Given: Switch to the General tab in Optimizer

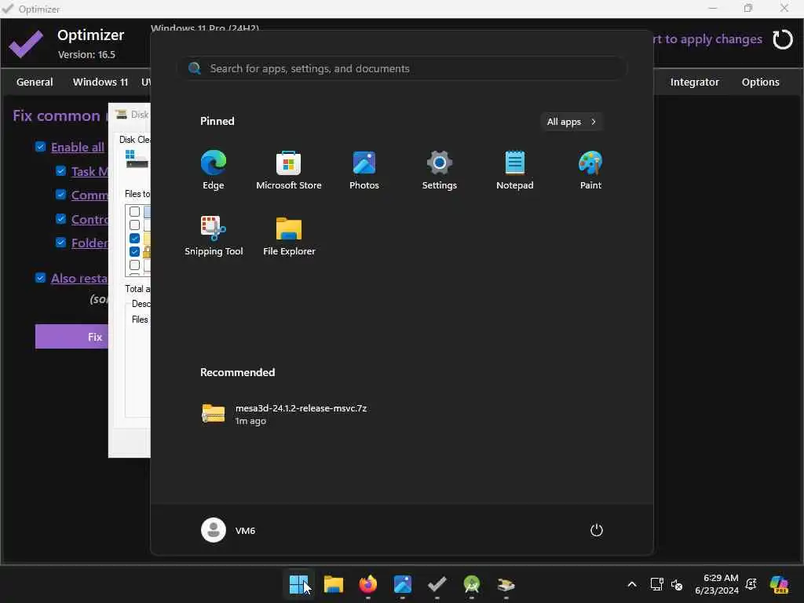Looking at the screenshot, I should point(35,82).
